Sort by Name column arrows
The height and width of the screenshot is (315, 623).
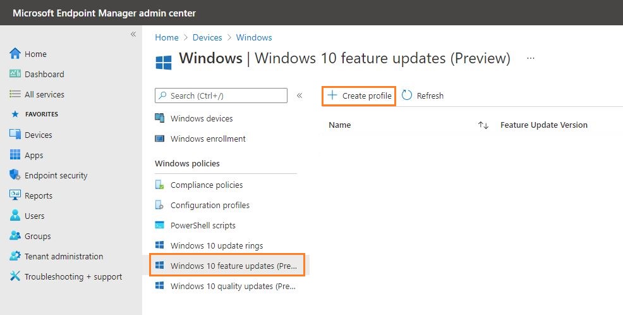[x=483, y=125]
